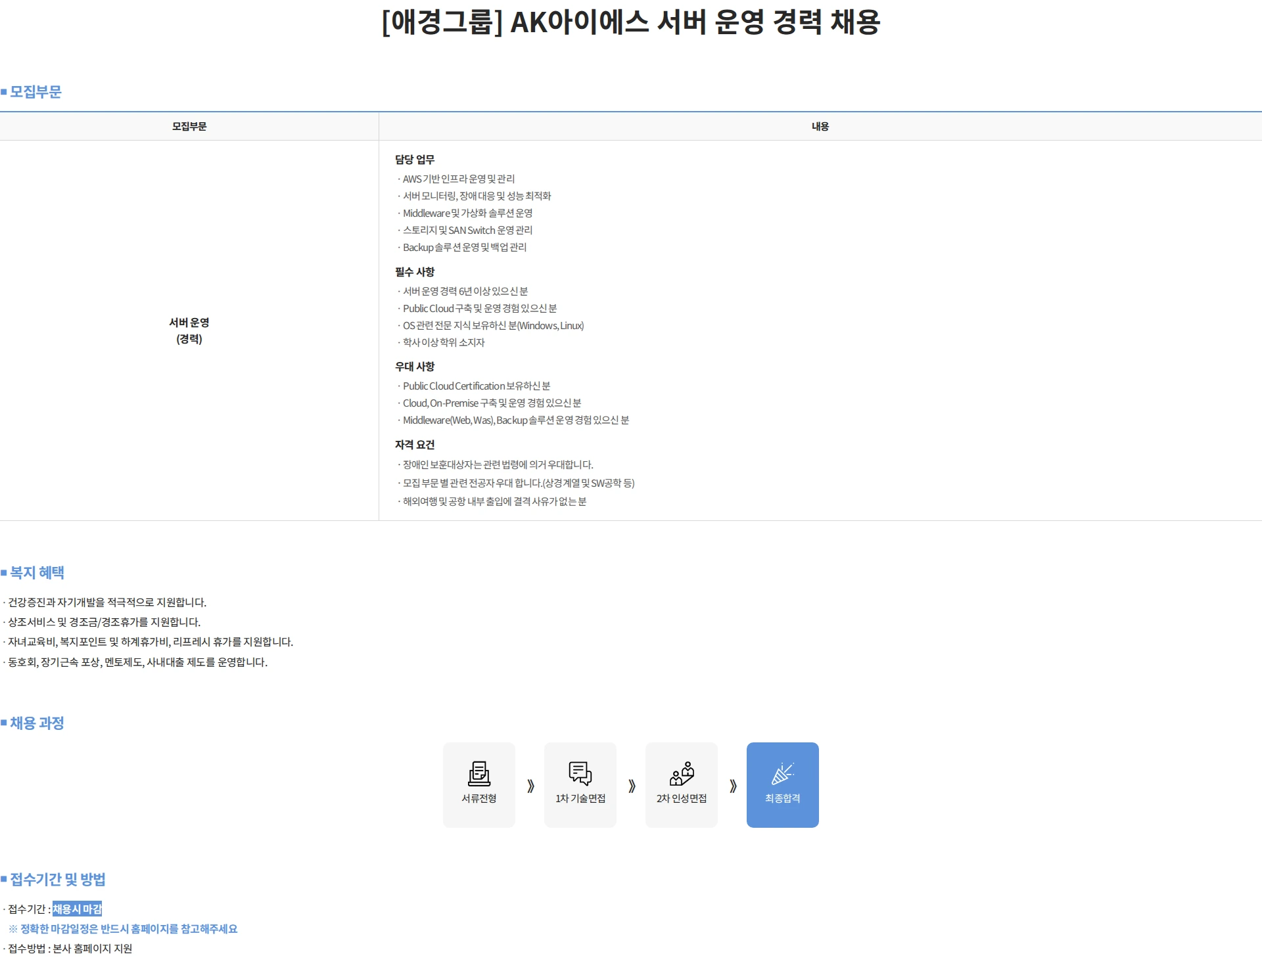Click the blue notice 정확한 마감일정은 반드시 홈페이지를 참고해주세요

pos(124,929)
